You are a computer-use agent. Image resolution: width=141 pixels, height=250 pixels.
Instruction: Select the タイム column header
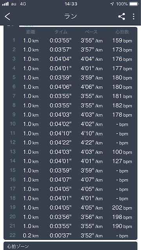(x=61, y=32)
